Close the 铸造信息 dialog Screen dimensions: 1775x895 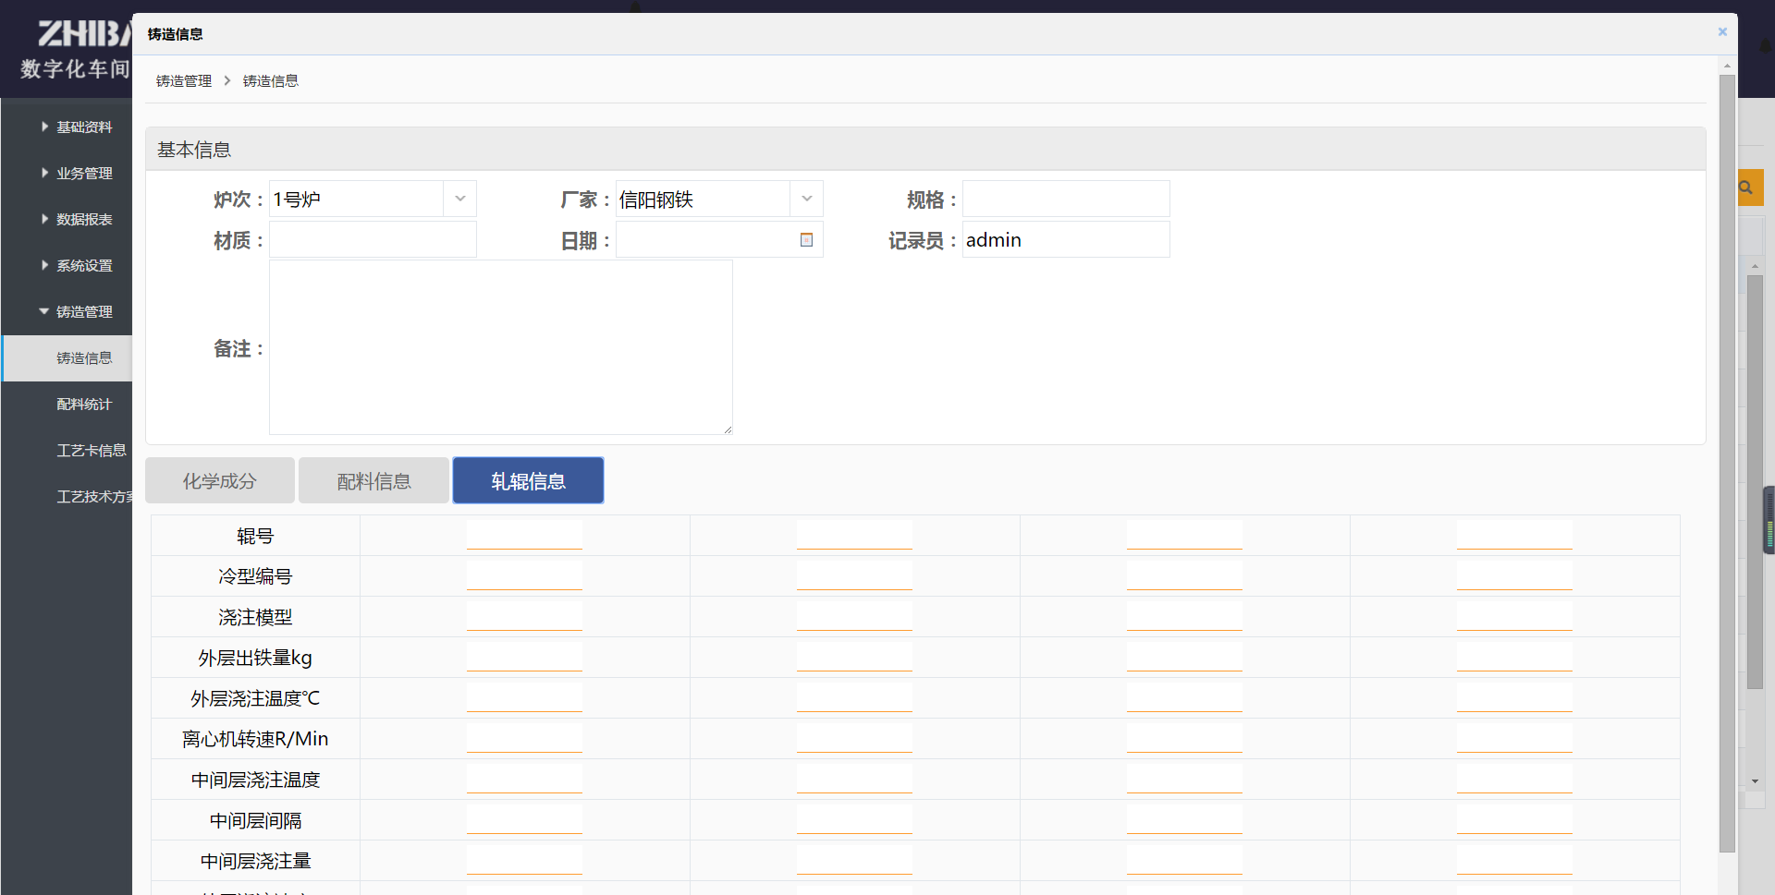click(1722, 31)
